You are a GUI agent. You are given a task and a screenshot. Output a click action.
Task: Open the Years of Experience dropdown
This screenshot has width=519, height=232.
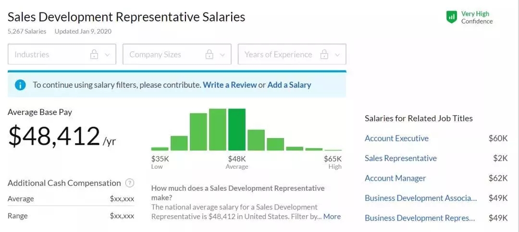292,55
